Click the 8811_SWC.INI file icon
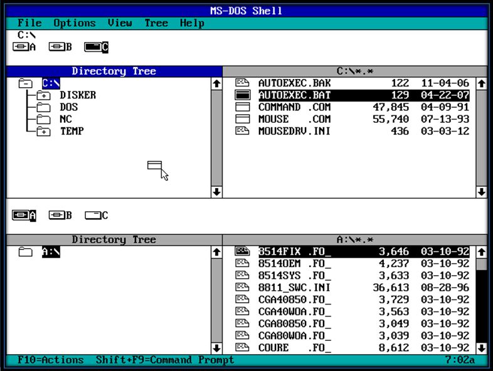Image resolution: width=493 pixels, height=371 pixels. (242, 287)
